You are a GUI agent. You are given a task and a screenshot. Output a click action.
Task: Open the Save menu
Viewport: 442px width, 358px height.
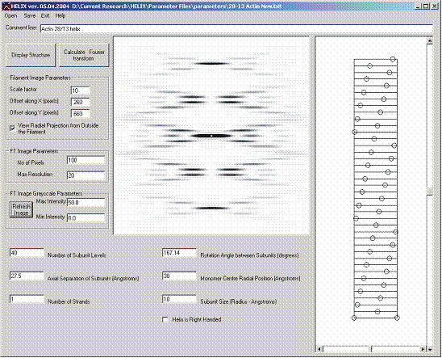point(29,16)
